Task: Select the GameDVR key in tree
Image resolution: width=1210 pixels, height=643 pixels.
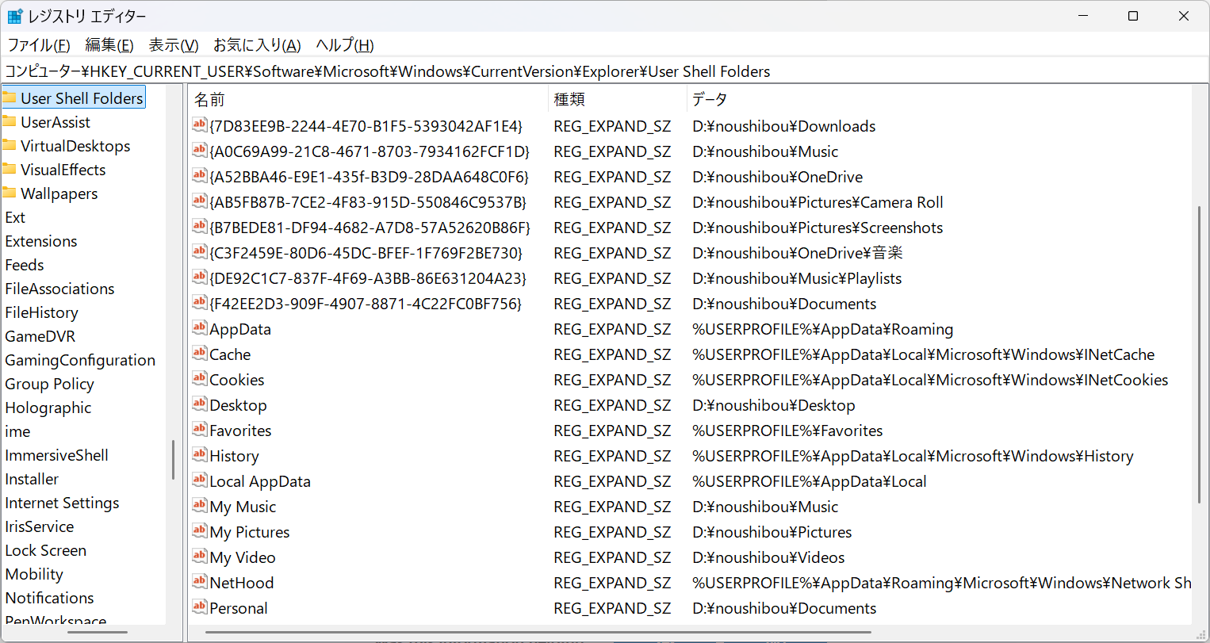Action: pos(40,336)
